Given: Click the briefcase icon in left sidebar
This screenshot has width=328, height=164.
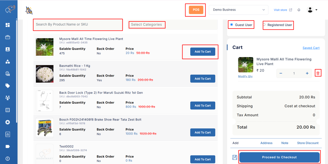Looking at the screenshot, I should (8, 37).
